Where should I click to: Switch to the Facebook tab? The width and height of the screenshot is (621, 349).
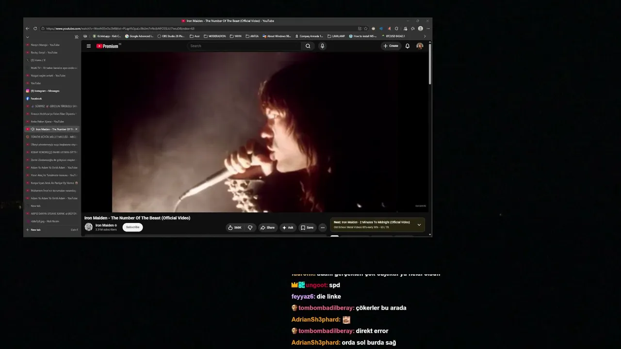(x=51, y=98)
